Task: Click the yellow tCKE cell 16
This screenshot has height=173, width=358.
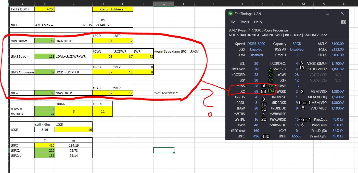Action: (74, 130)
